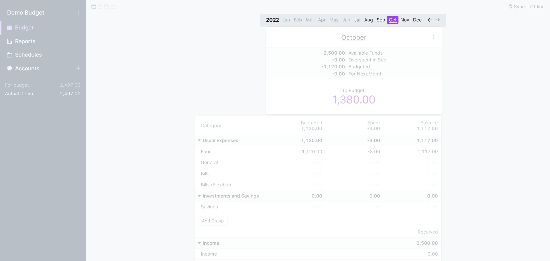The height and width of the screenshot is (261, 550).
Task: Go to previous month with left arrow
Action: tap(430, 20)
